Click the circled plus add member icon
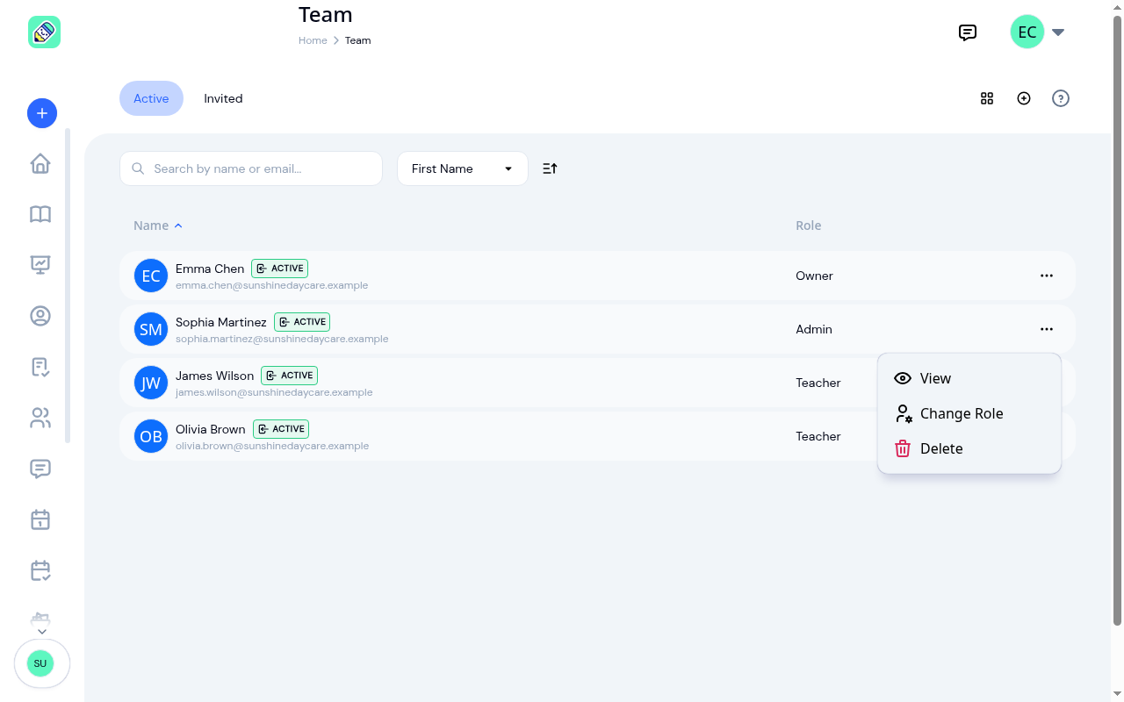This screenshot has width=1124, height=702. tap(1024, 98)
